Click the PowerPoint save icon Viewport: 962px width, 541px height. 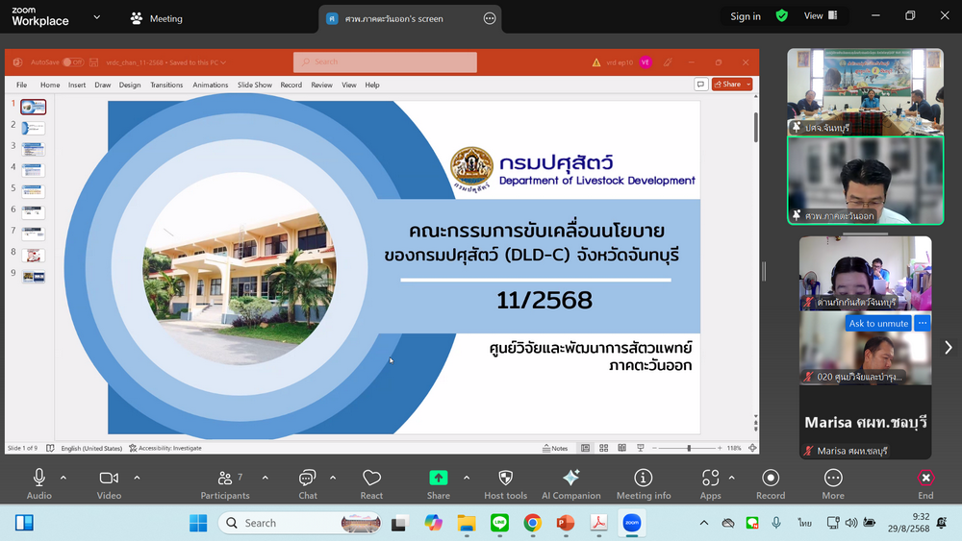coord(94,62)
